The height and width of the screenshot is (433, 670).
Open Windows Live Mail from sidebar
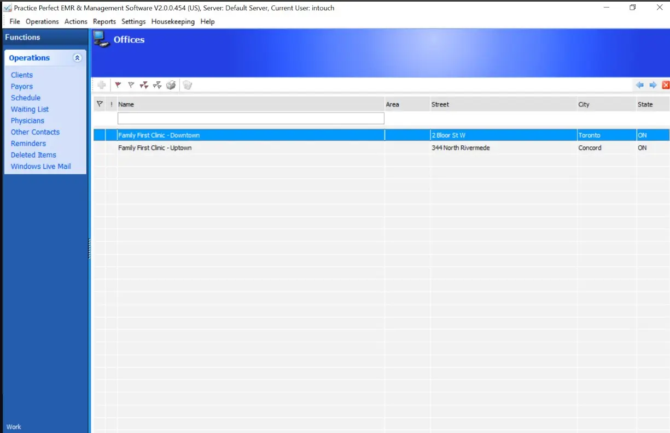pyautogui.click(x=40, y=166)
